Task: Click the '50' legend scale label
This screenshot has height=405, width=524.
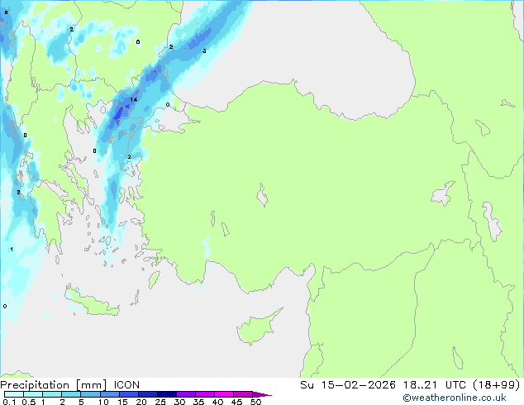Action: click(255, 402)
